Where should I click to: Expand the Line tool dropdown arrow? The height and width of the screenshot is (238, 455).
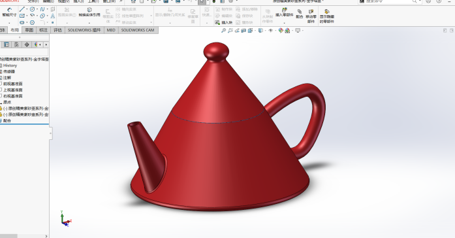27,9
